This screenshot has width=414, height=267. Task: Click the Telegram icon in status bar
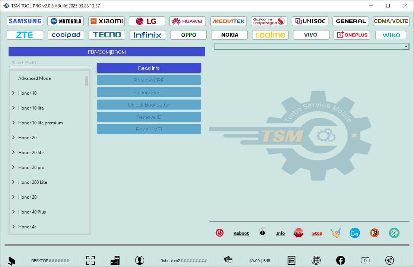click(x=390, y=260)
